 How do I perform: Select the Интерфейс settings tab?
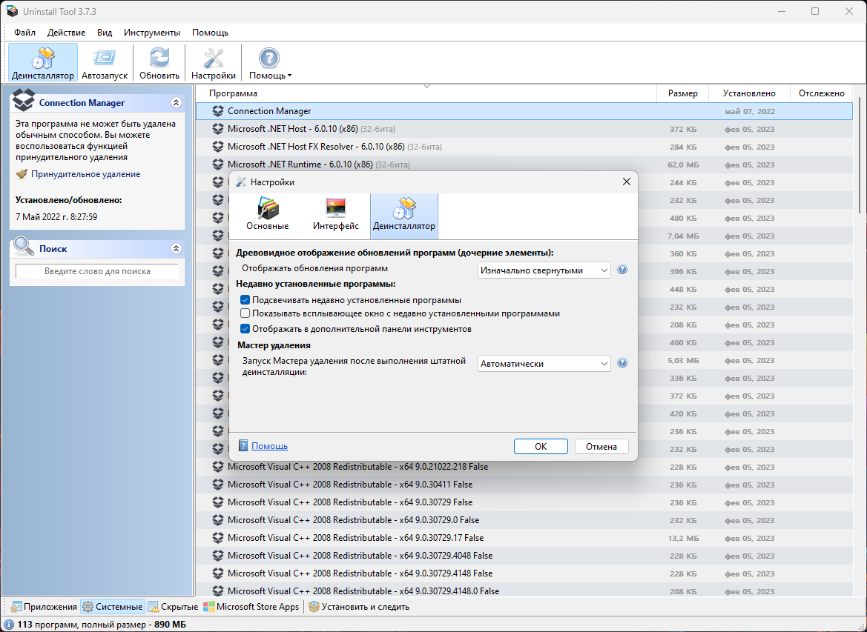tap(336, 216)
